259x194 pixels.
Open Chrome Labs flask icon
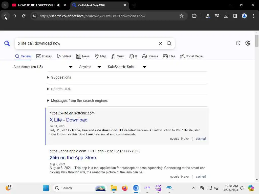tap(208, 16)
